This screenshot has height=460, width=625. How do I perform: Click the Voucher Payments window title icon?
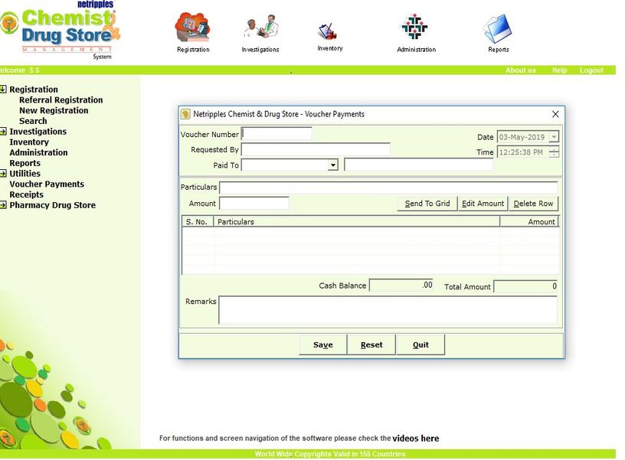[185, 114]
